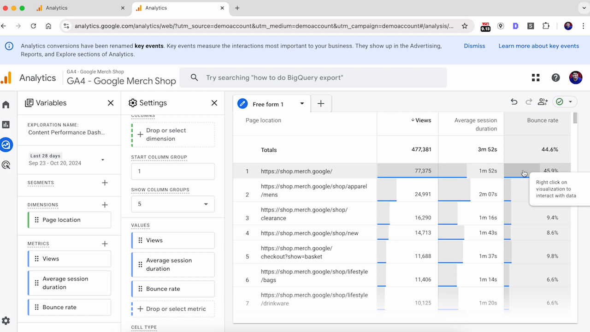Open the Google apps grid icon

pyautogui.click(x=536, y=77)
